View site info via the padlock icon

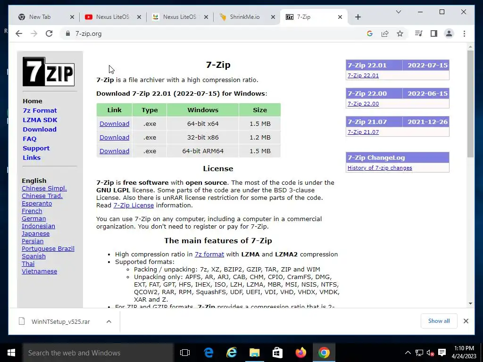(68, 33)
